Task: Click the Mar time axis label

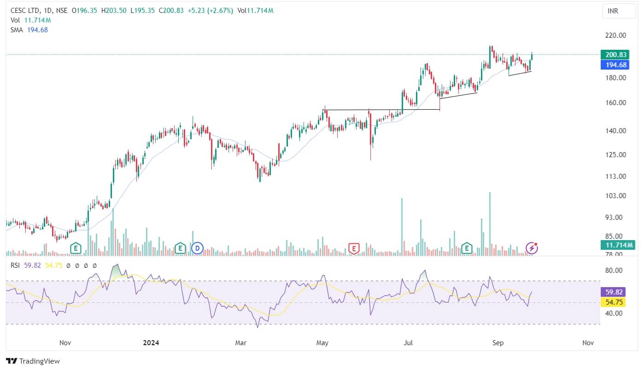Action: (x=240, y=342)
